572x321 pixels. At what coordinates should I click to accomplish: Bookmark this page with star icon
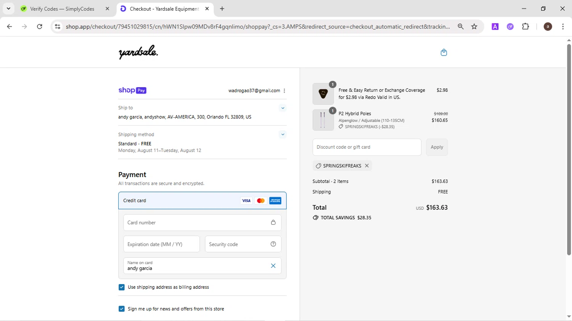pos(474,27)
